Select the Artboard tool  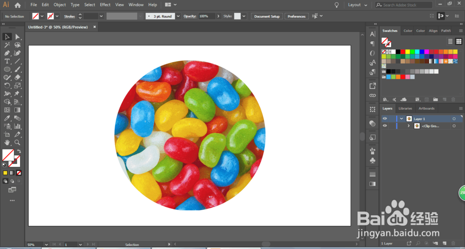pyautogui.click(x=7, y=134)
